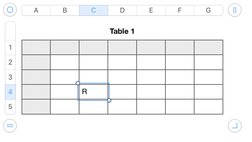Select column D header
This screenshot has width=252, height=142.
(122, 10)
